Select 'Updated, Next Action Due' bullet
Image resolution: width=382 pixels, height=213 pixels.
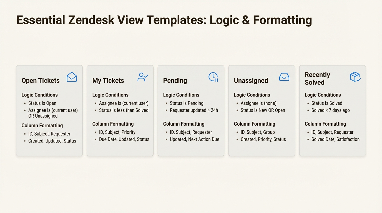click(x=194, y=140)
